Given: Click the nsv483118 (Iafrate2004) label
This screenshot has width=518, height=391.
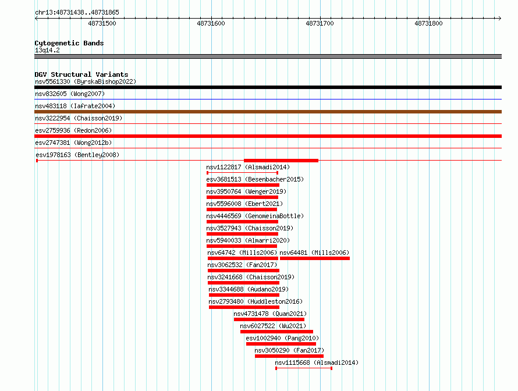Looking at the screenshot, I should pyautogui.click(x=75, y=106).
